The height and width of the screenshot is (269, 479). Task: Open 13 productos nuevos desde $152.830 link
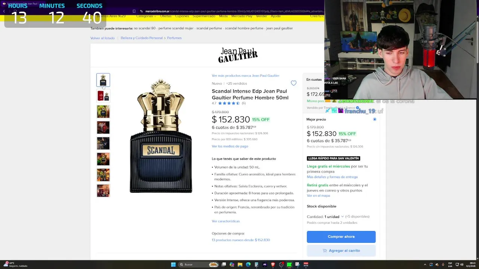241,240
